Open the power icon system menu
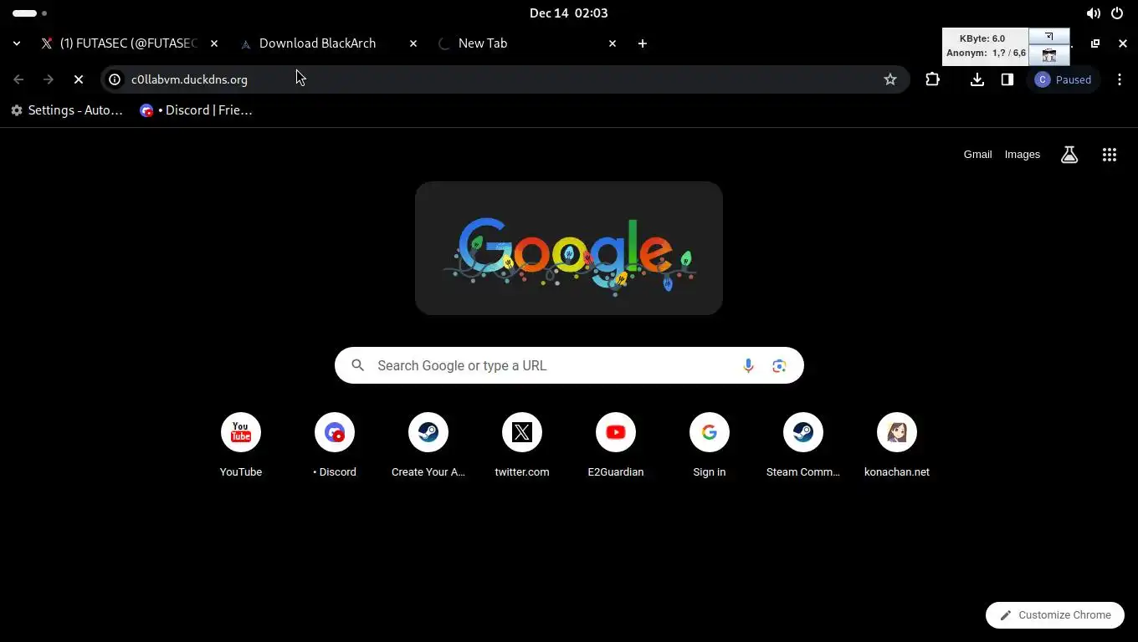This screenshot has width=1138, height=642. click(x=1117, y=13)
